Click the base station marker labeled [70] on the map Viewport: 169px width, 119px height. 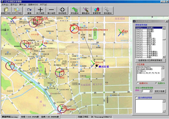[10, 66]
